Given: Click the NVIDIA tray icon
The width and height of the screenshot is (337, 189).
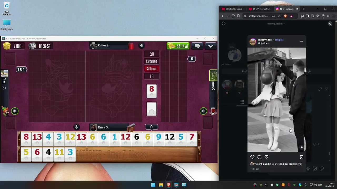Looking at the screenshot, I should pos(261,185).
